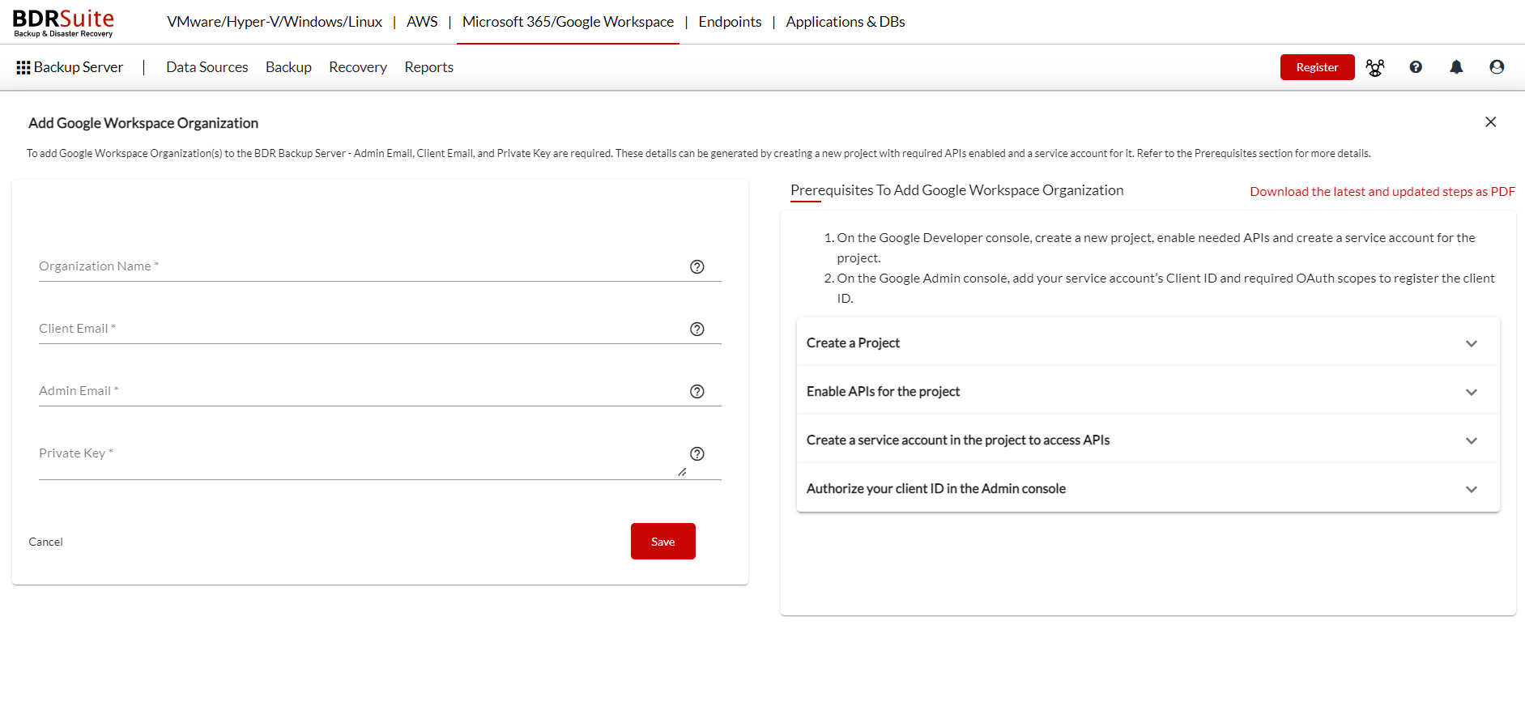
Task: Close the Add Google Workspace Organization page
Action: click(1490, 122)
